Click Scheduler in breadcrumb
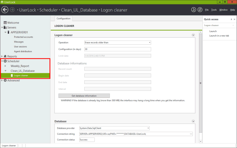Screen dimensions: 237x148 pyautogui.click(x=48, y=10)
